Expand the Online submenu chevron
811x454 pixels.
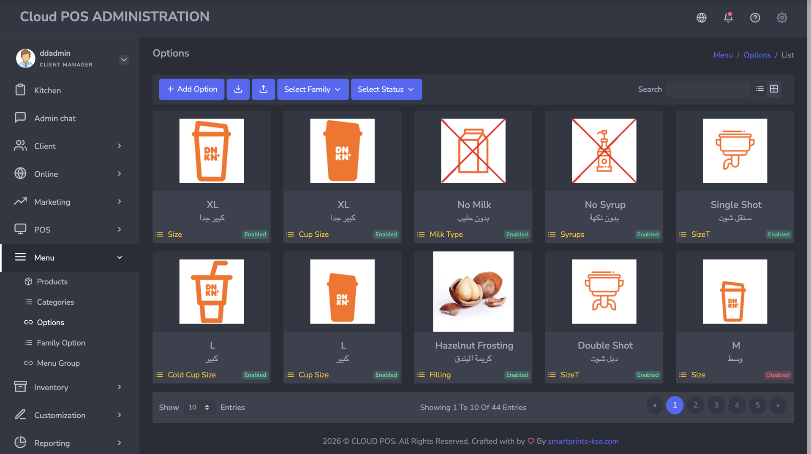[x=120, y=174]
